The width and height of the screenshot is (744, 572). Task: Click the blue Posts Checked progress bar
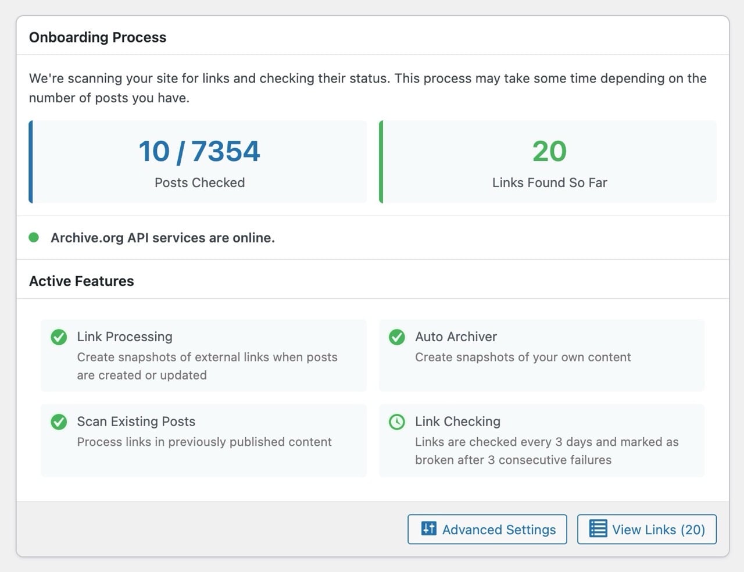pyautogui.click(x=31, y=162)
